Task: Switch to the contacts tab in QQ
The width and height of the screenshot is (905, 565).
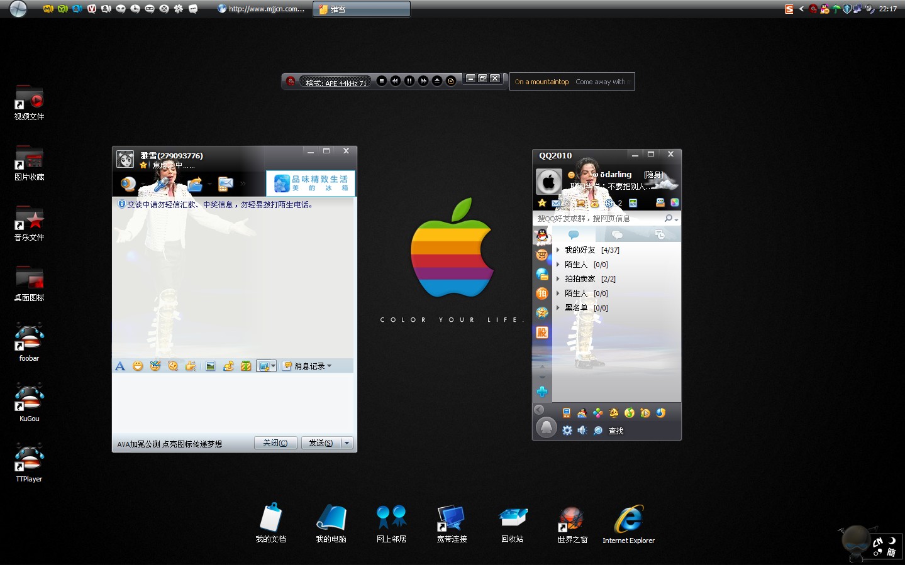Action: pos(574,234)
